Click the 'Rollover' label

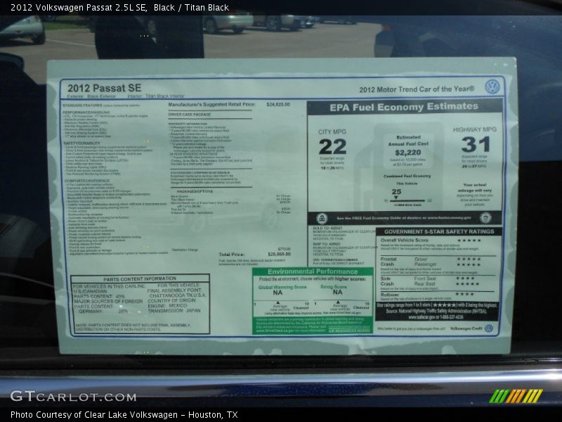coord(390,295)
